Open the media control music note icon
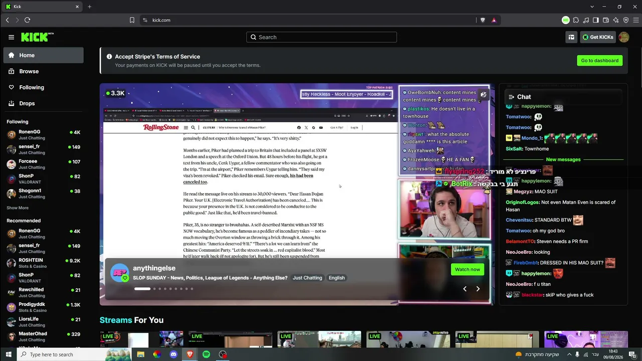The width and height of the screenshot is (642, 361). (586, 20)
